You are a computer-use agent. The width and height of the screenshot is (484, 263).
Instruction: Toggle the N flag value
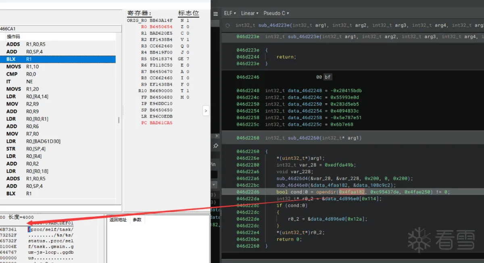[x=188, y=20]
